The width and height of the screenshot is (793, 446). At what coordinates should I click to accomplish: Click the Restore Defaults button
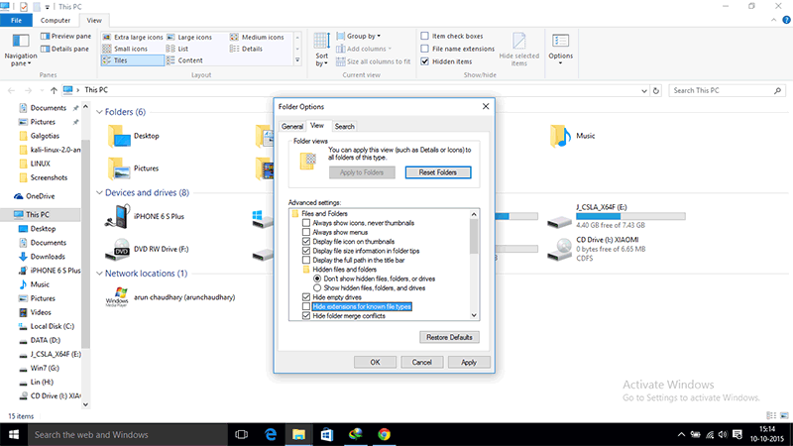pos(449,337)
